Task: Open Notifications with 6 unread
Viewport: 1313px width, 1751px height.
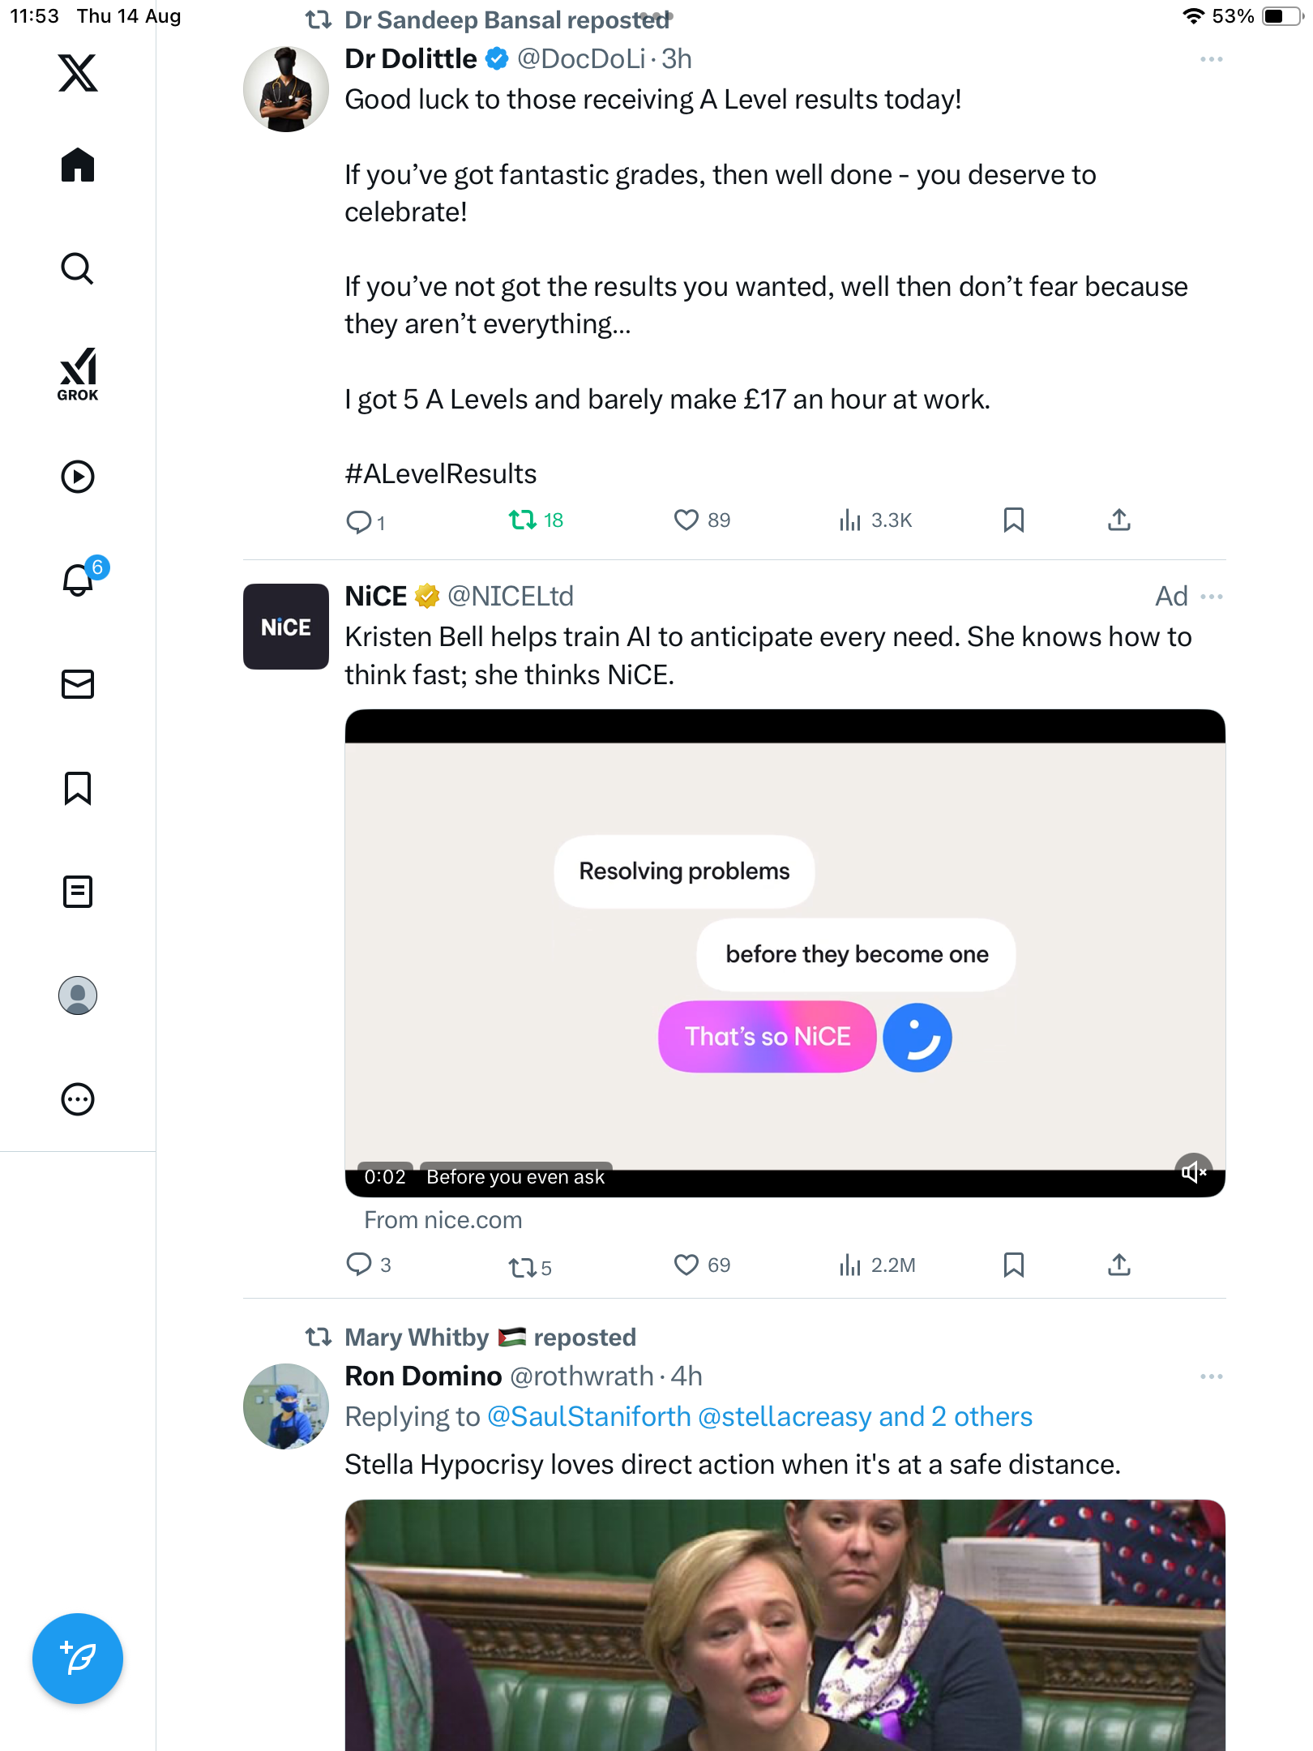Action: (x=78, y=580)
